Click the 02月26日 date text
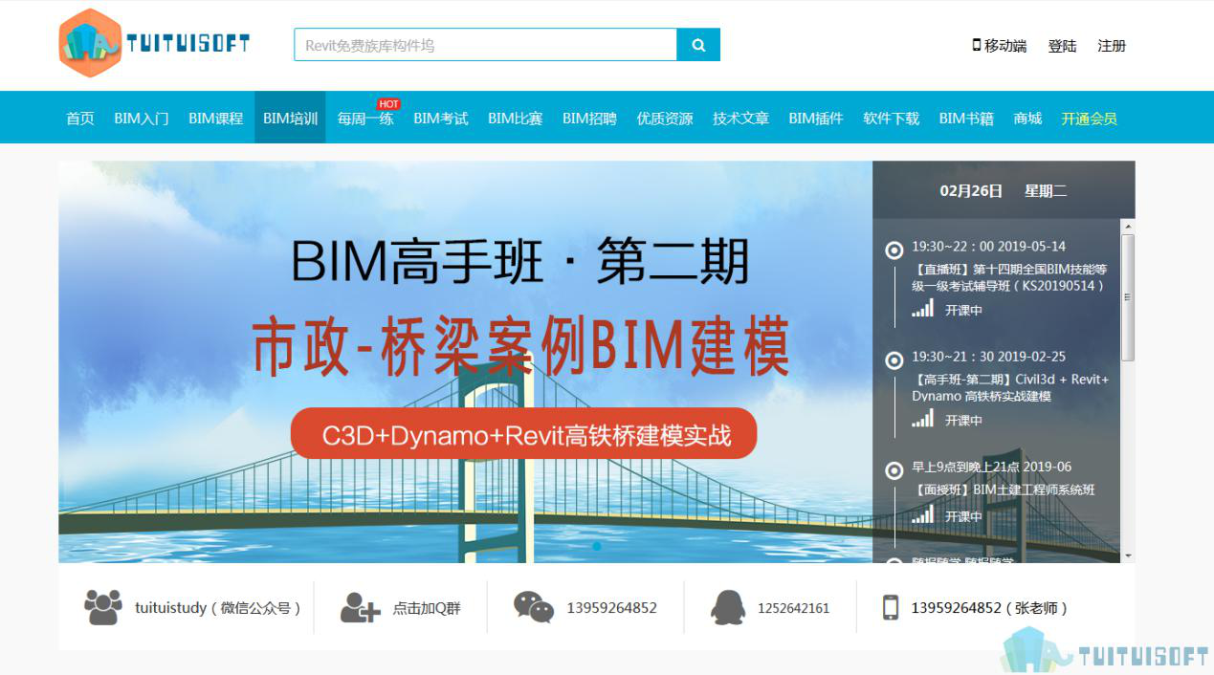The image size is (1214, 675). (x=971, y=190)
